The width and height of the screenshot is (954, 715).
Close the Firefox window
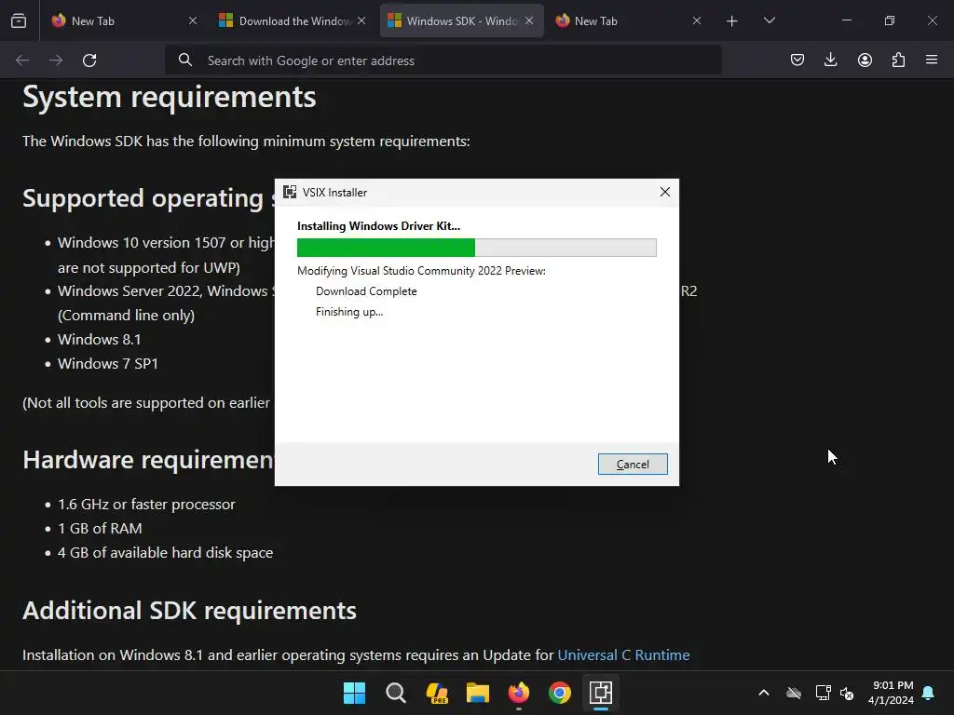pyautogui.click(x=932, y=20)
